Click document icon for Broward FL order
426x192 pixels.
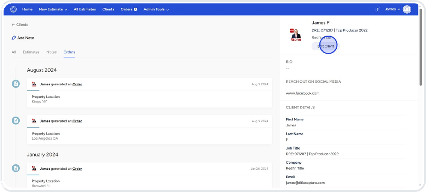point(16,168)
